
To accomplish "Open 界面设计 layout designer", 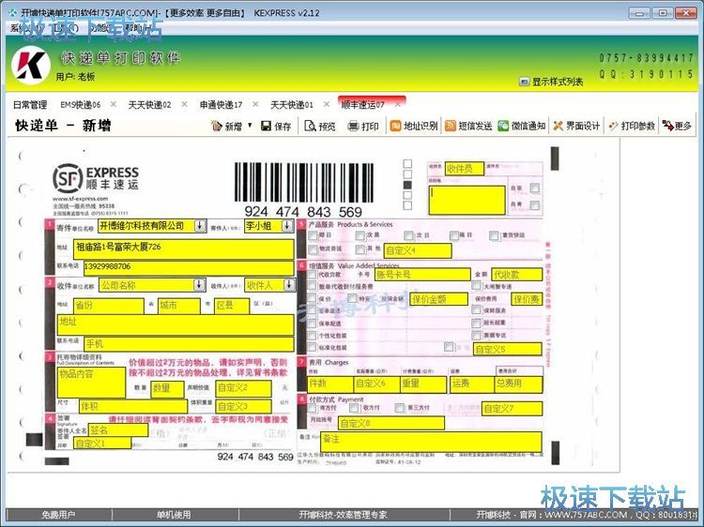I will 576,126.
